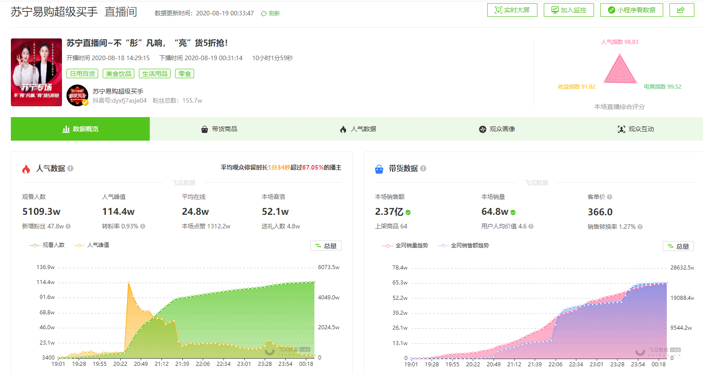Viewport: 703px width, 374px height.
Task: Toggle the 人气峰值 legend series
Action: 91,245
